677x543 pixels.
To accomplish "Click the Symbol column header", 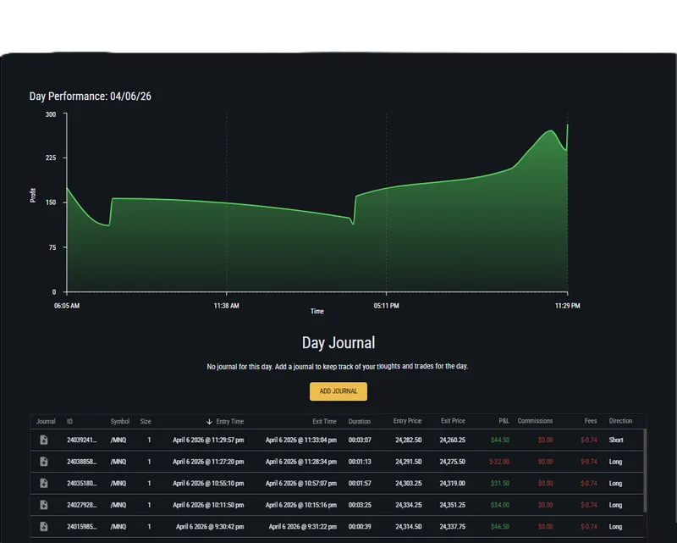I will pos(119,421).
